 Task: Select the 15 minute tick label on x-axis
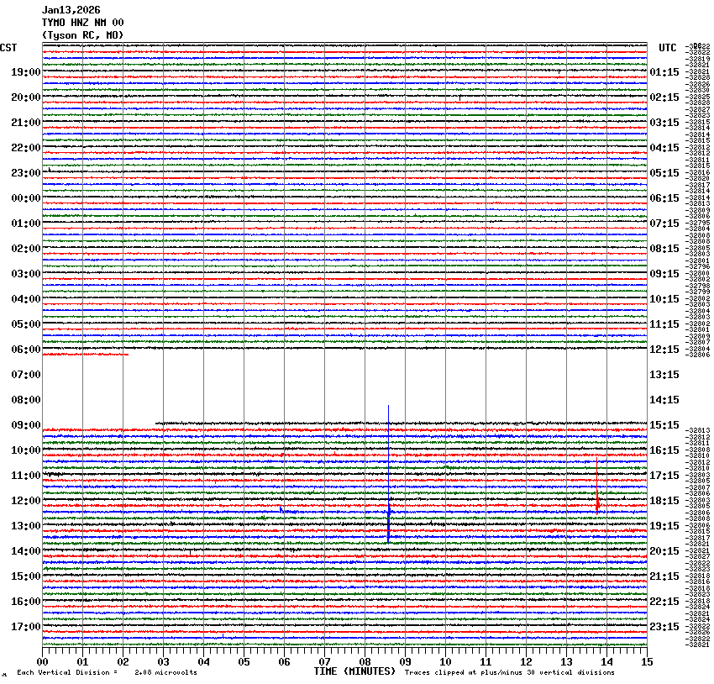pyautogui.click(x=647, y=661)
